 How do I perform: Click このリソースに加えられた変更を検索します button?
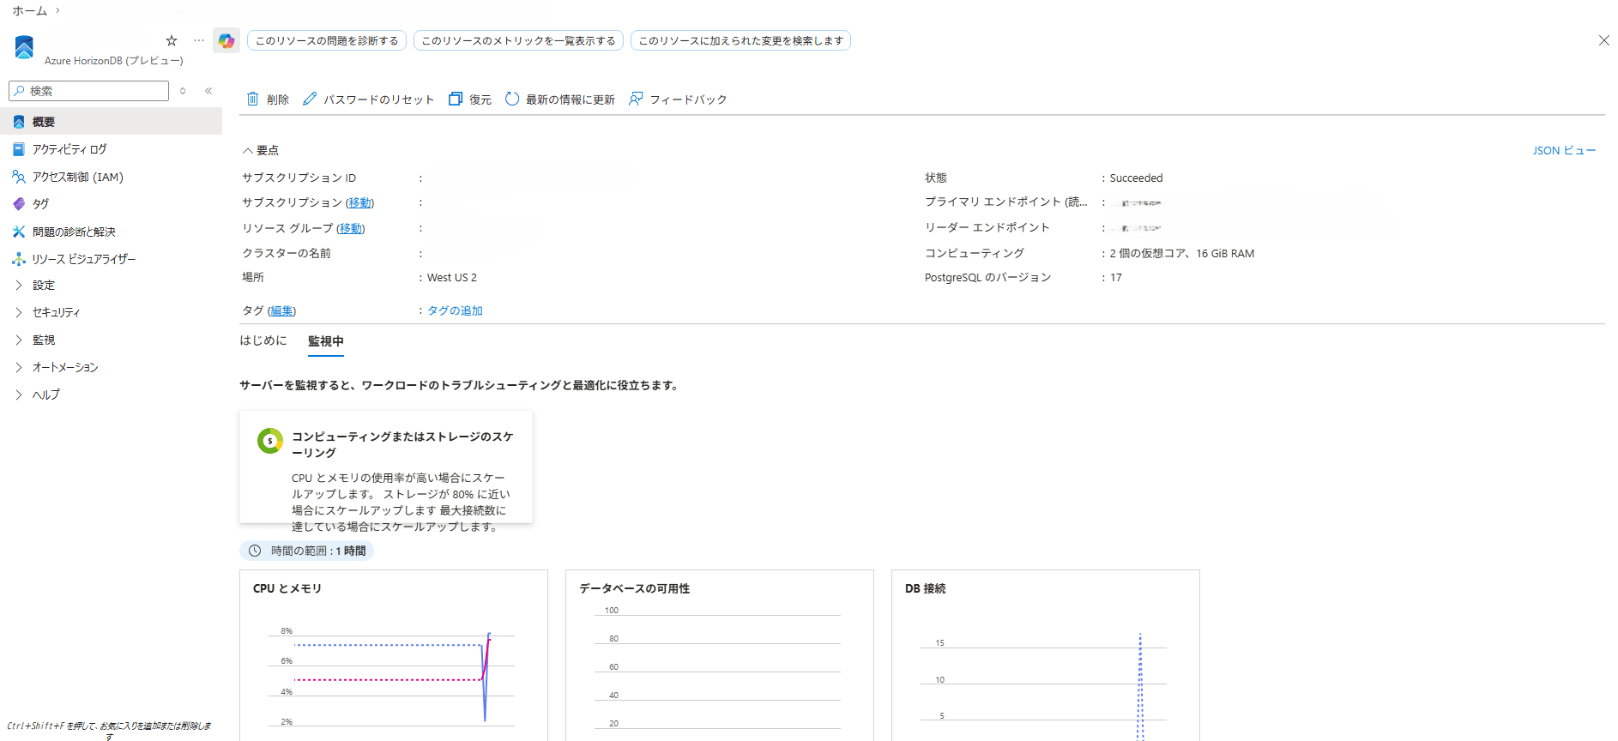coord(740,40)
